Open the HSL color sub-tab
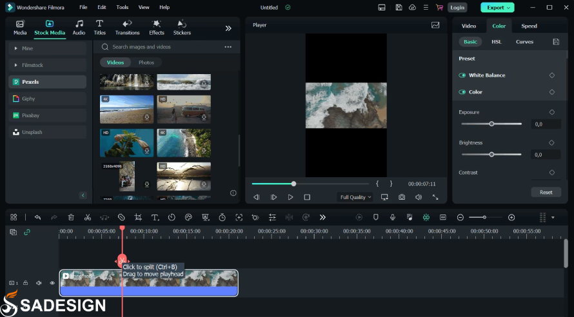Image resolution: width=574 pixels, height=317 pixels. point(497,42)
